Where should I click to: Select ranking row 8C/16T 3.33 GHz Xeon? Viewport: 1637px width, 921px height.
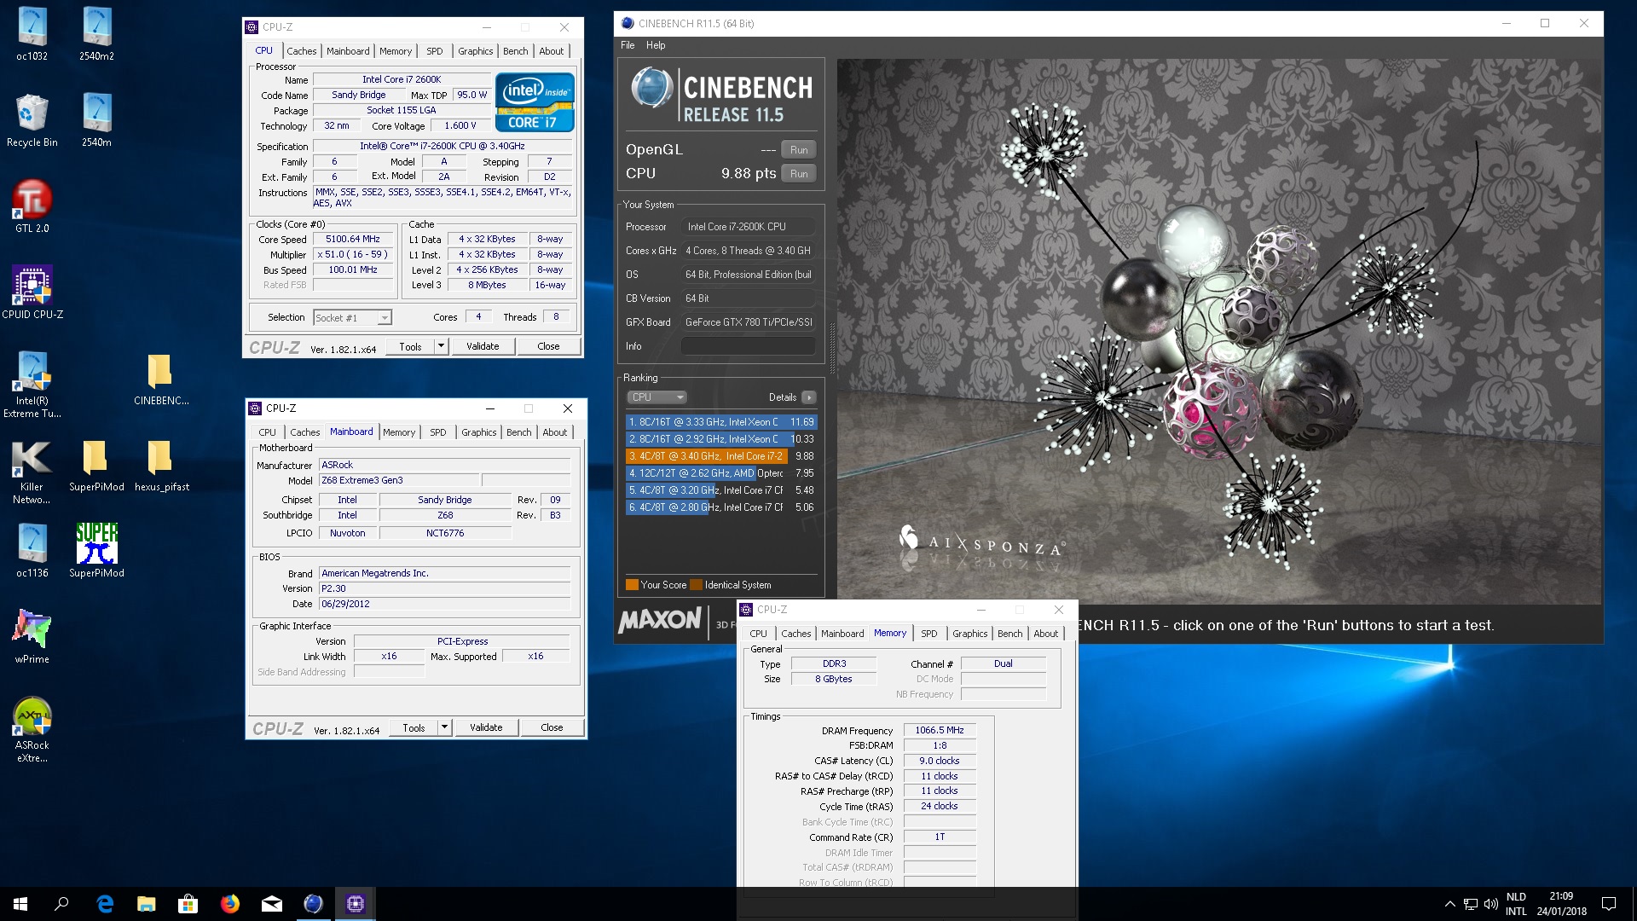pyautogui.click(x=721, y=422)
